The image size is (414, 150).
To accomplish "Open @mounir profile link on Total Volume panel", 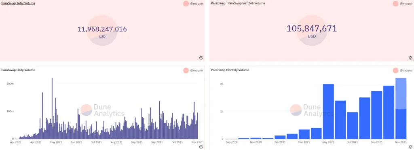I will point(197,4).
